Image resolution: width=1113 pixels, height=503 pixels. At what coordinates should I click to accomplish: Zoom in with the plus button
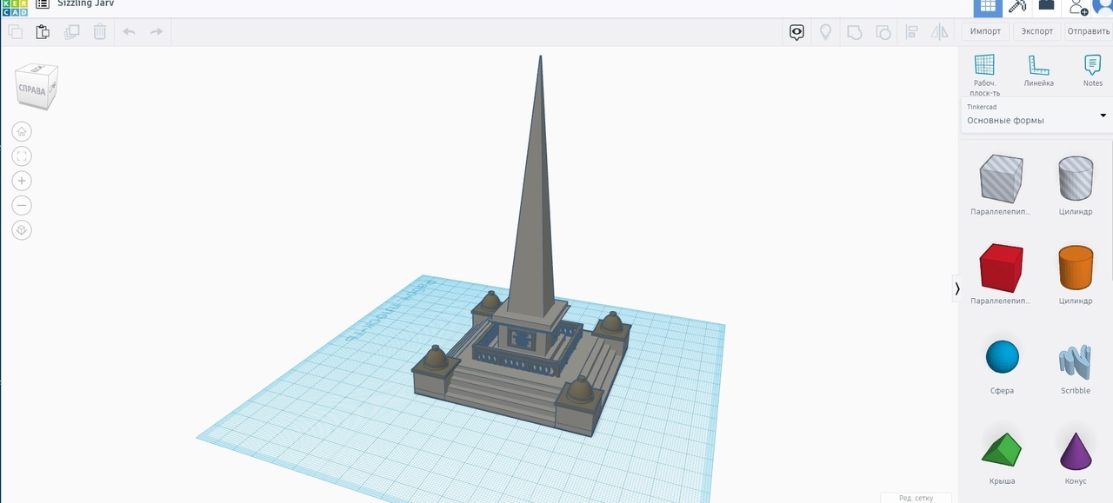(x=22, y=181)
